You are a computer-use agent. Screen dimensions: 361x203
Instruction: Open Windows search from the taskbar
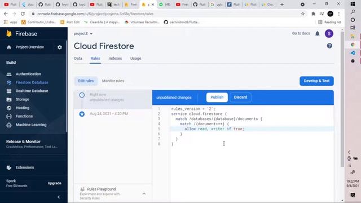[x=353, y=12]
